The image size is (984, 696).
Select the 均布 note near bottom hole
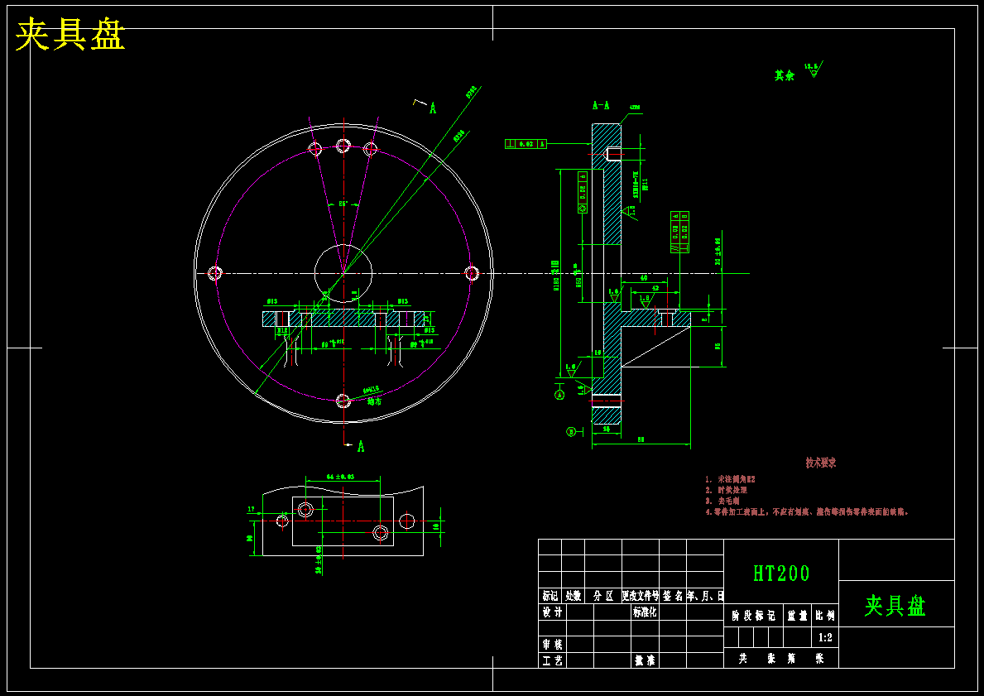374,401
